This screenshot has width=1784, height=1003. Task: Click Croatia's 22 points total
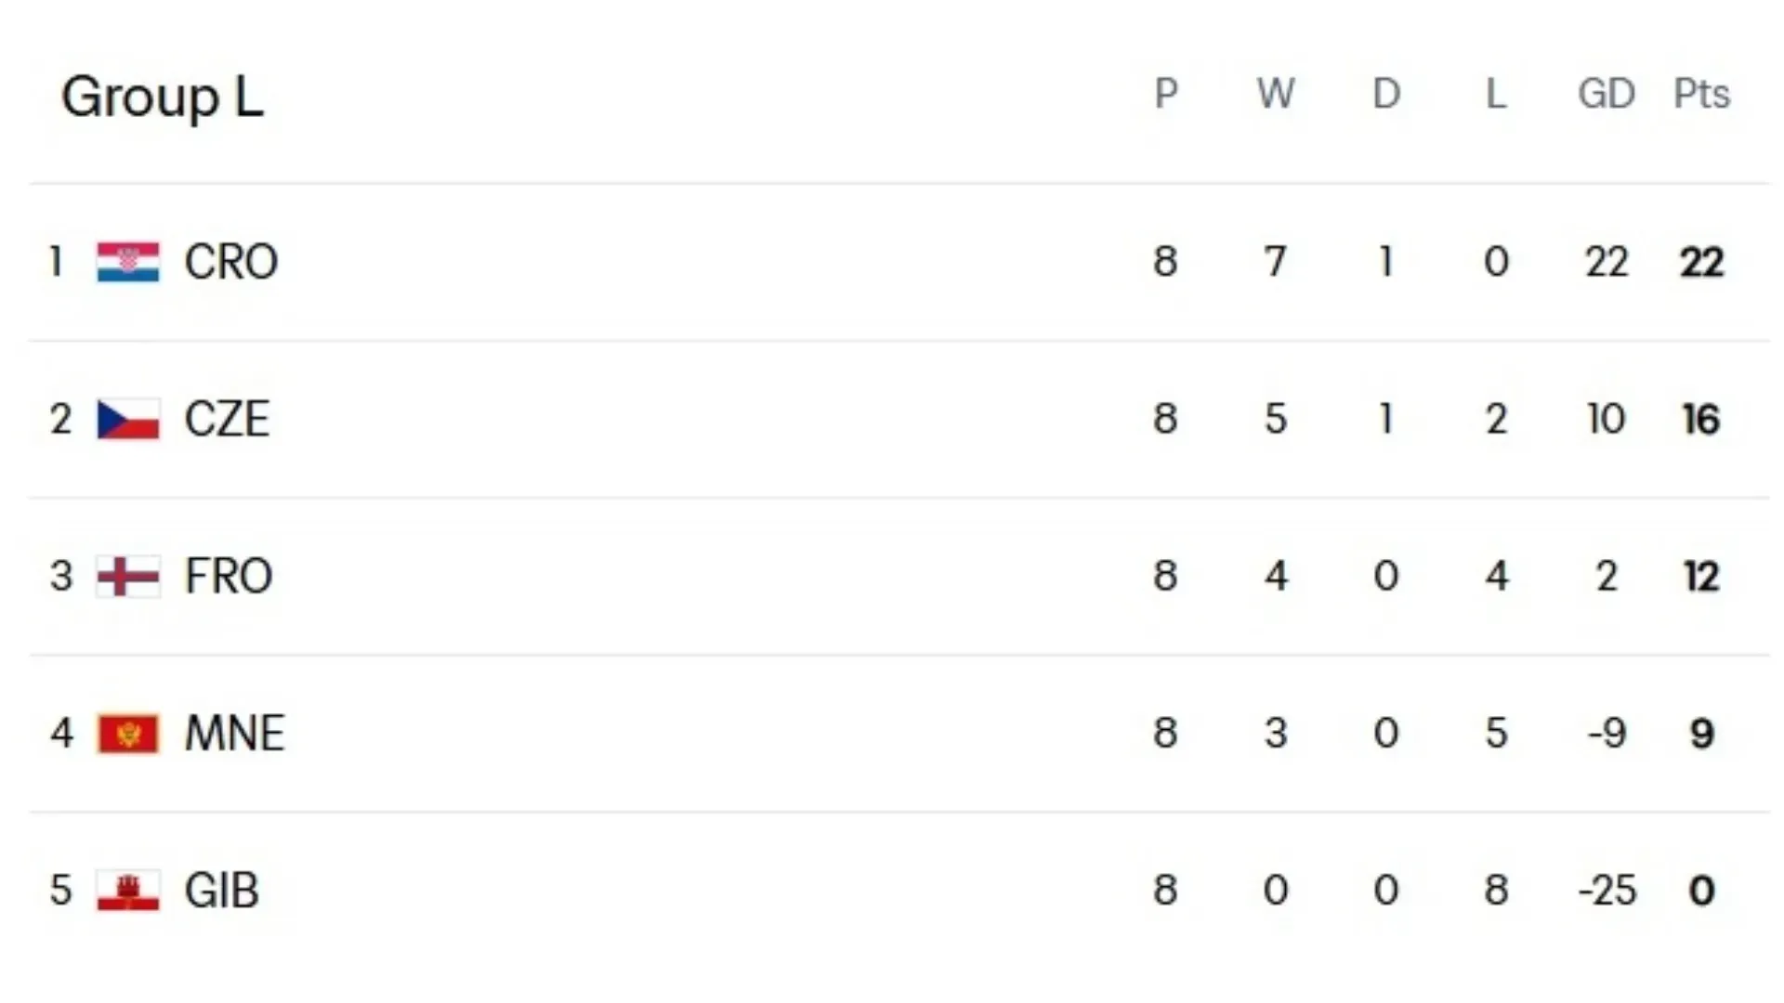pyautogui.click(x=1701, y=262)
